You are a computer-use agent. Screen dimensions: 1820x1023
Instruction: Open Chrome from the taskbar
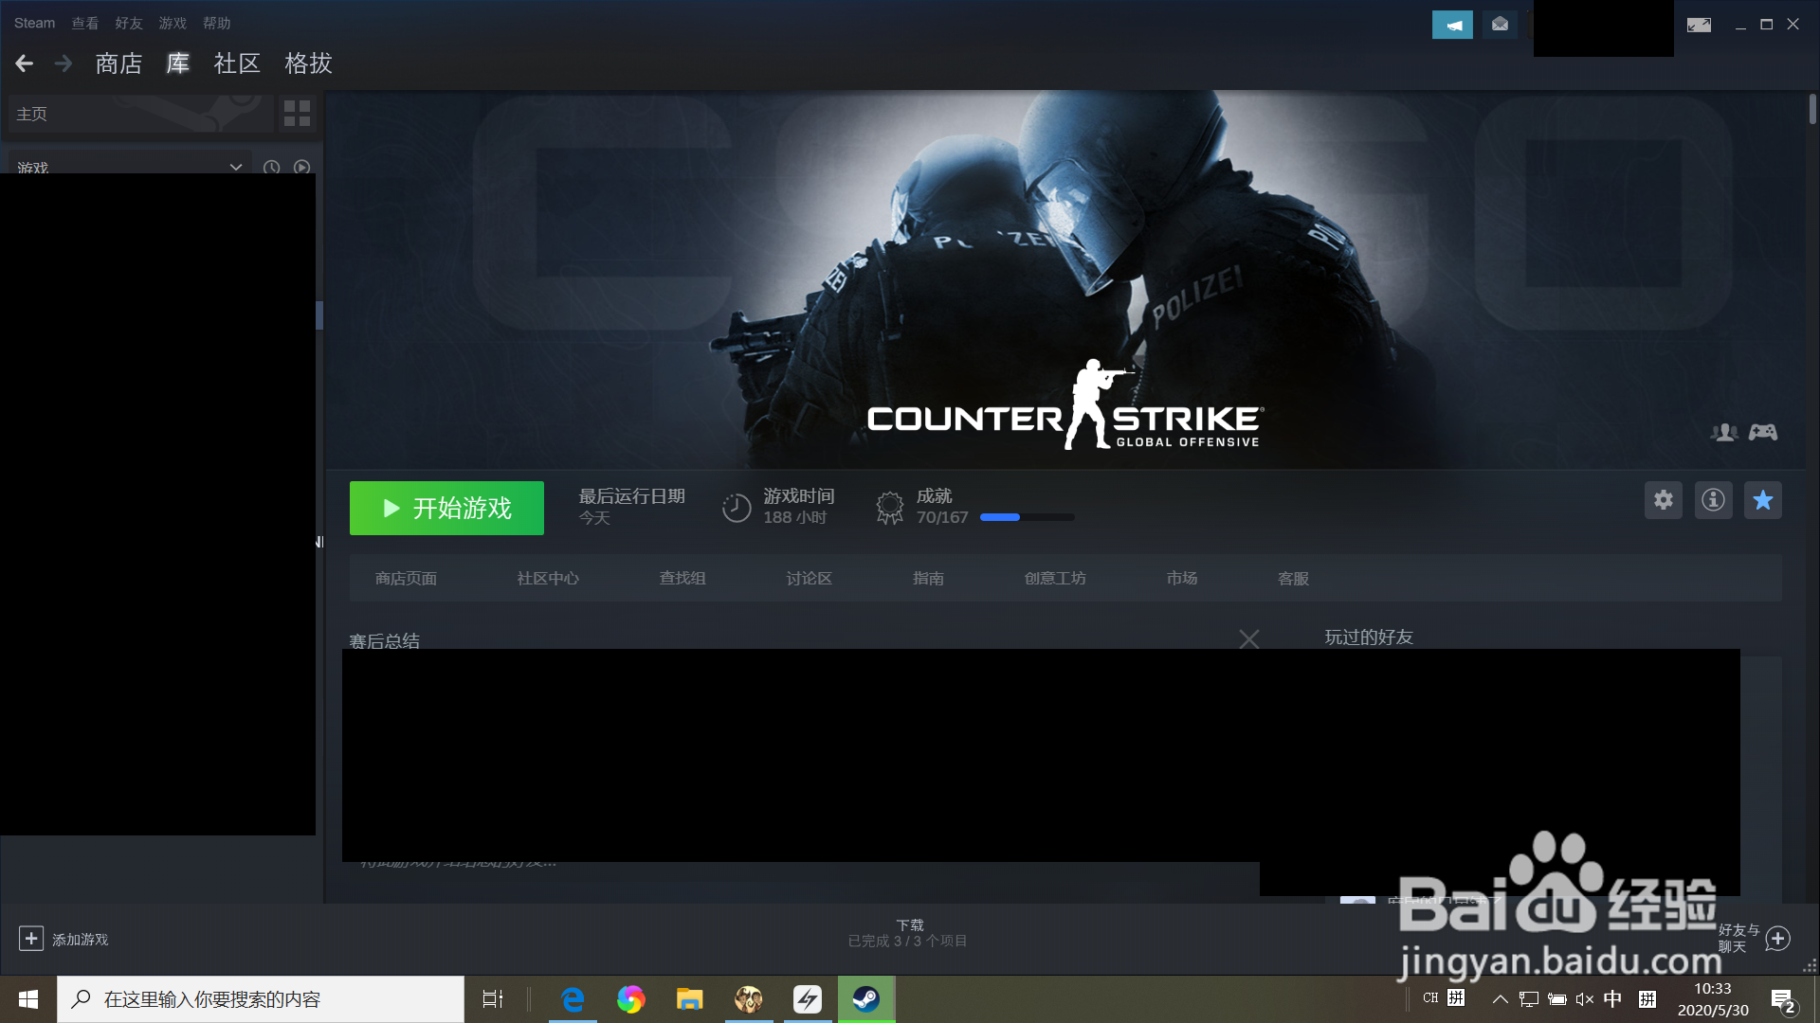coord(631,998)
